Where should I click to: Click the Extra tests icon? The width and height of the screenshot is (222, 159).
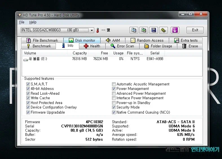[176, 41]
